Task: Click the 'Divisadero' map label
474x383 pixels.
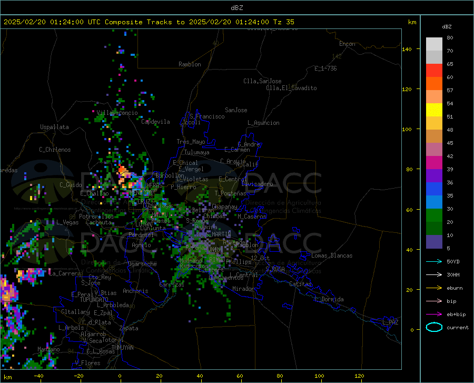Action: point(257,184)
